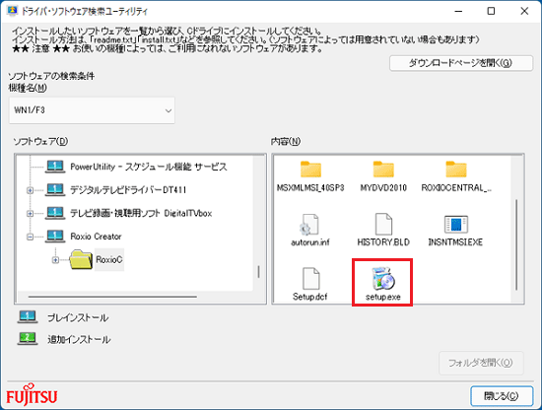Click the 内容(N) label

coord(286,141)
